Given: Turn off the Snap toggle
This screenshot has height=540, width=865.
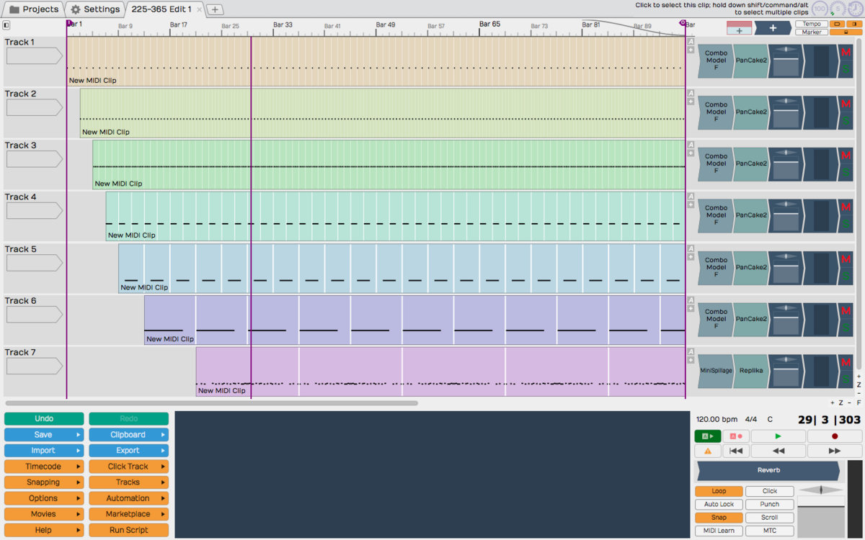Looking at the screenshot, I should pyautogui.click(x=719, y=518).
